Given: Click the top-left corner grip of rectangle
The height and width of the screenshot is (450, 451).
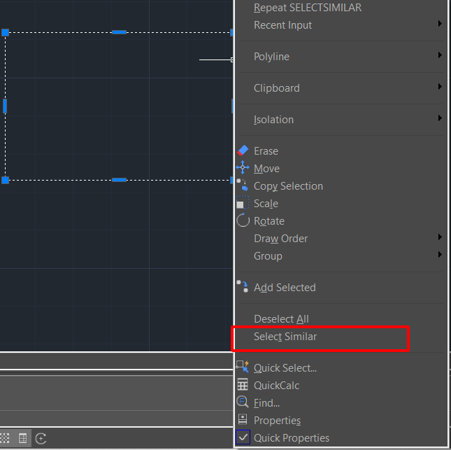Looking at the screenshot, I should 5,32.
